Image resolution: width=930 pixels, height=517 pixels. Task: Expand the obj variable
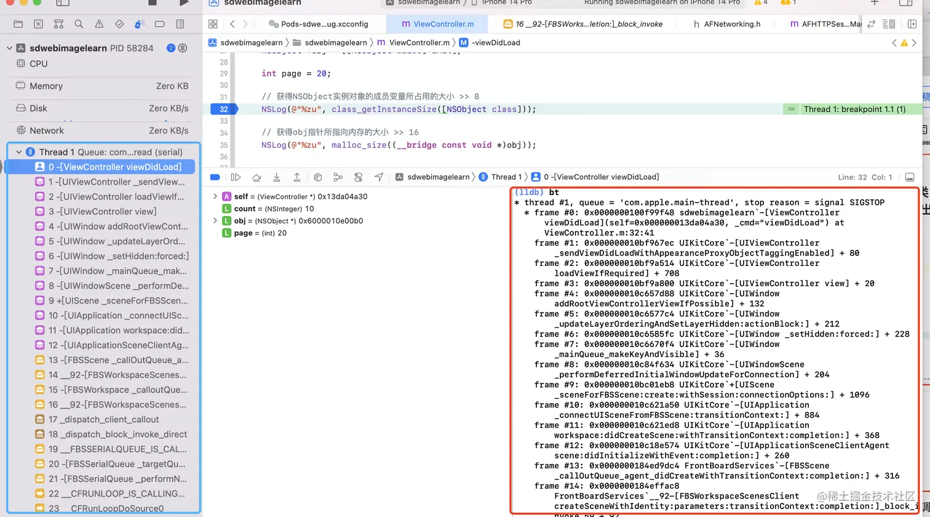tap(215, 221)
